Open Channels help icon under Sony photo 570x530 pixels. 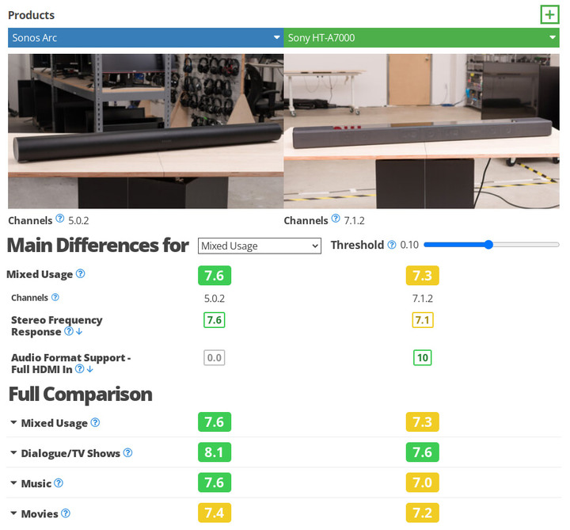click(336, 219)
